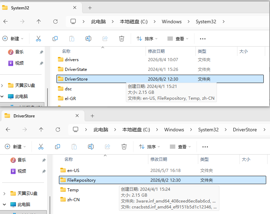Image resolution: width=270 pixels, height=214 pixels.
Task: Refresh the DriverStore window
Action: [58, 130]
